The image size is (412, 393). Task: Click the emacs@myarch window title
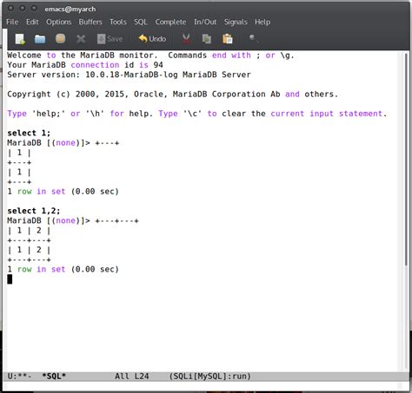click(x=70, y=9)
